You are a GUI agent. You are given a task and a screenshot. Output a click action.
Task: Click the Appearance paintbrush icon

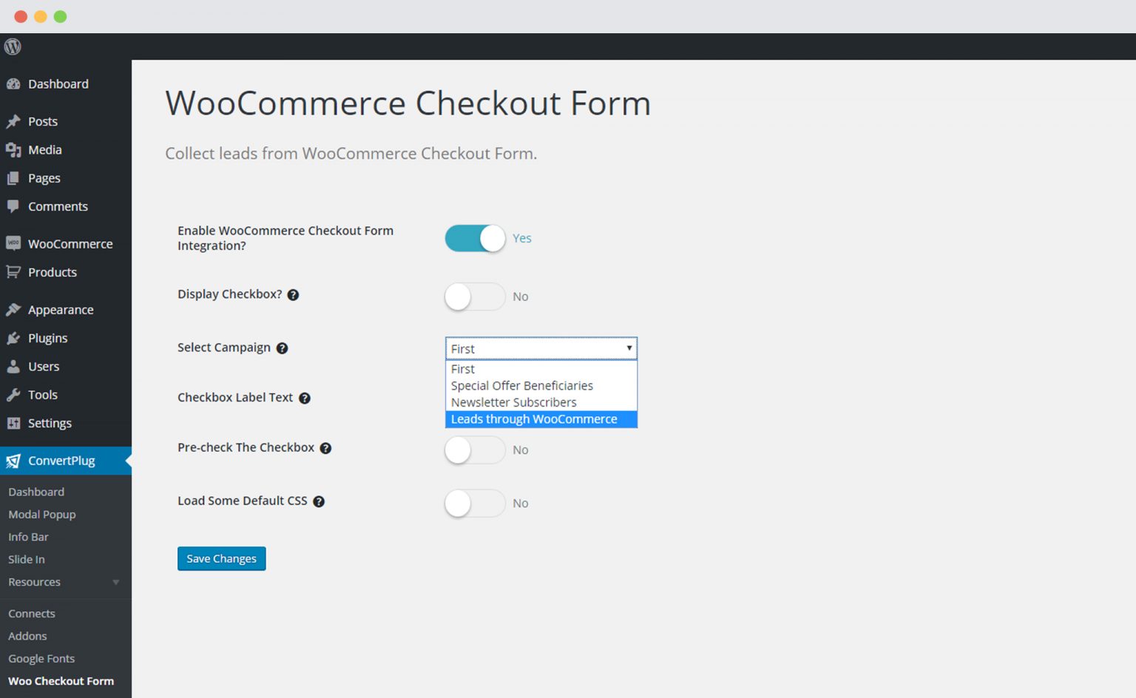(x=14, y=309)
